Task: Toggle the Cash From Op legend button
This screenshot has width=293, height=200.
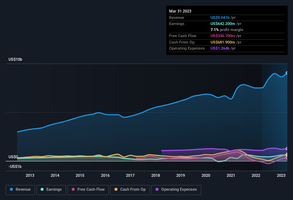Action: (130, 190)
